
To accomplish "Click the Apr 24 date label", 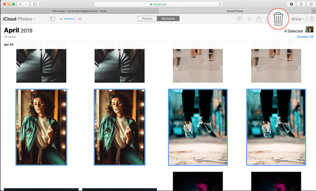I will coord(8,44).
